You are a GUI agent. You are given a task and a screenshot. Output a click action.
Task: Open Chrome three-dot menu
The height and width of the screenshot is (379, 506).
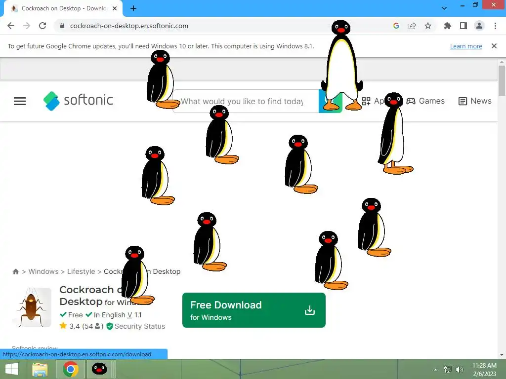pos(495,26)
